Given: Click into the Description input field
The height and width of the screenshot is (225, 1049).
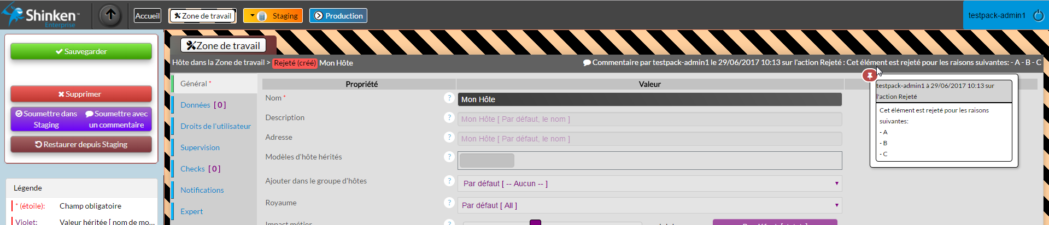Looking at the screenshot, I should point(649,119).
